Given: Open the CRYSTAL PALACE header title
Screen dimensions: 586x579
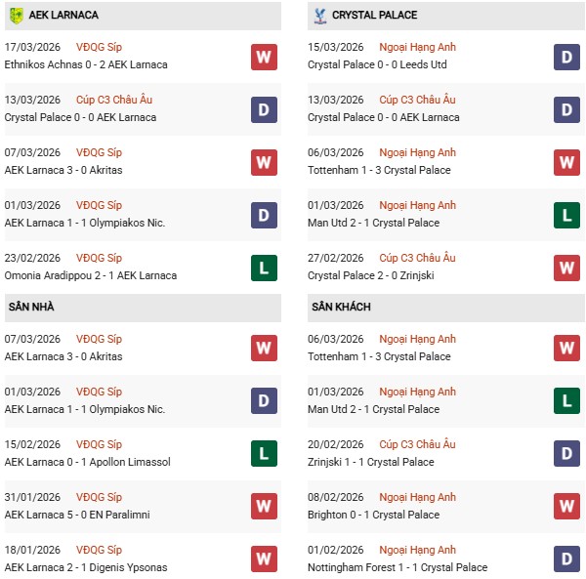Looking at the screenshot, I should click(374, 16).
